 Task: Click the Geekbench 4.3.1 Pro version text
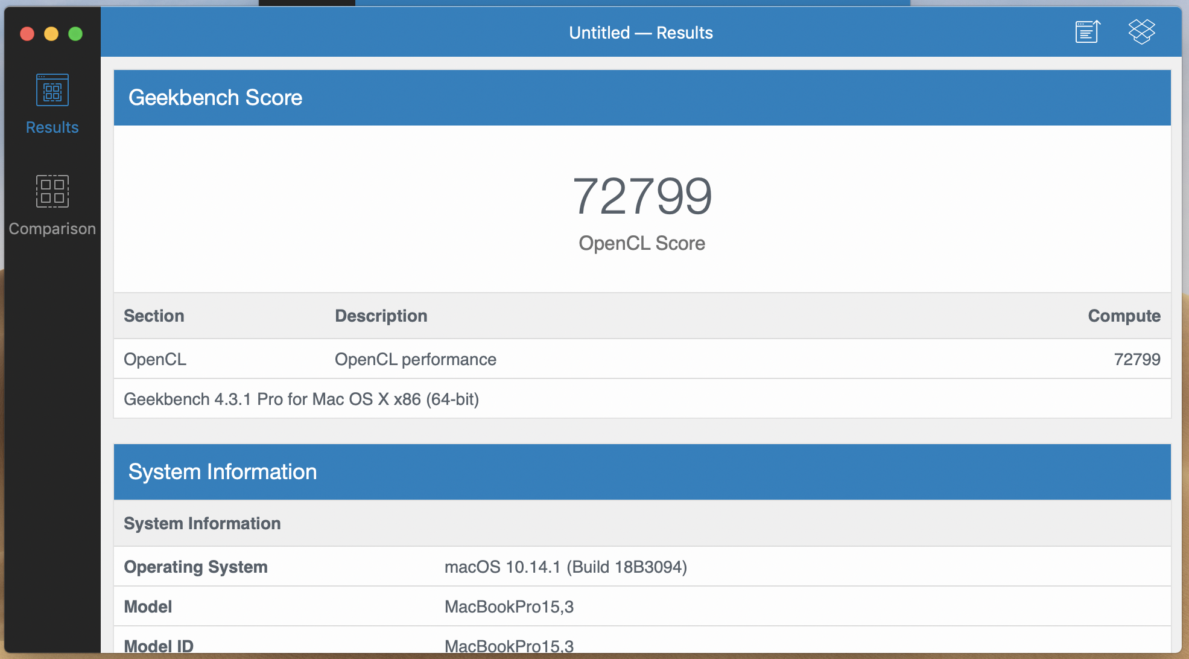tap(301, 400)
